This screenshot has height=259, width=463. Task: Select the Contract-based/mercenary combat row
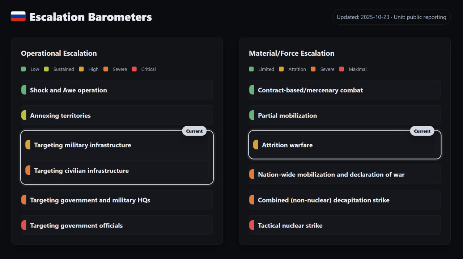[344, 90]
